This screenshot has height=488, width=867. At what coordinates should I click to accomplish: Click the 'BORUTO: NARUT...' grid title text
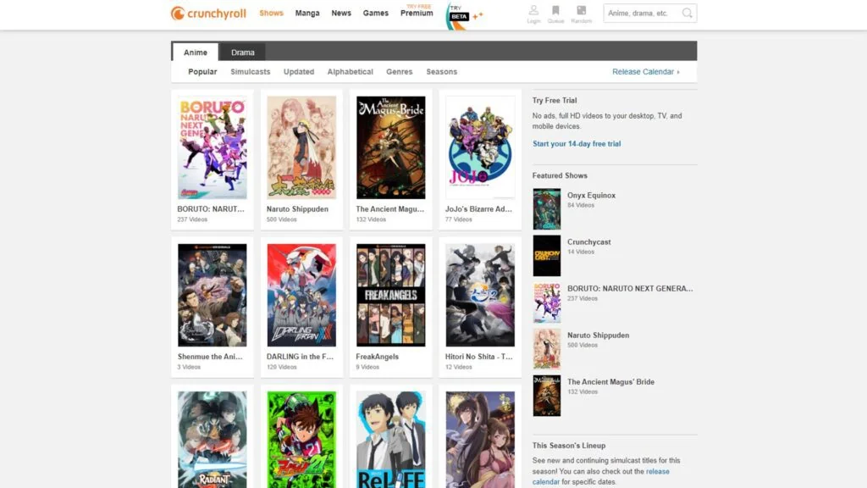point(211,209)
